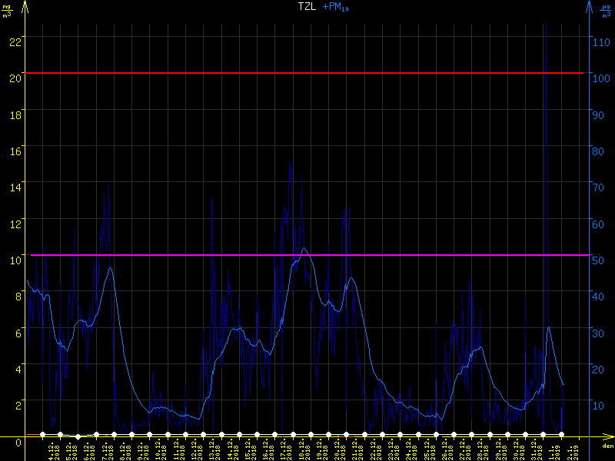Click the 'den' time axis label

607,446
